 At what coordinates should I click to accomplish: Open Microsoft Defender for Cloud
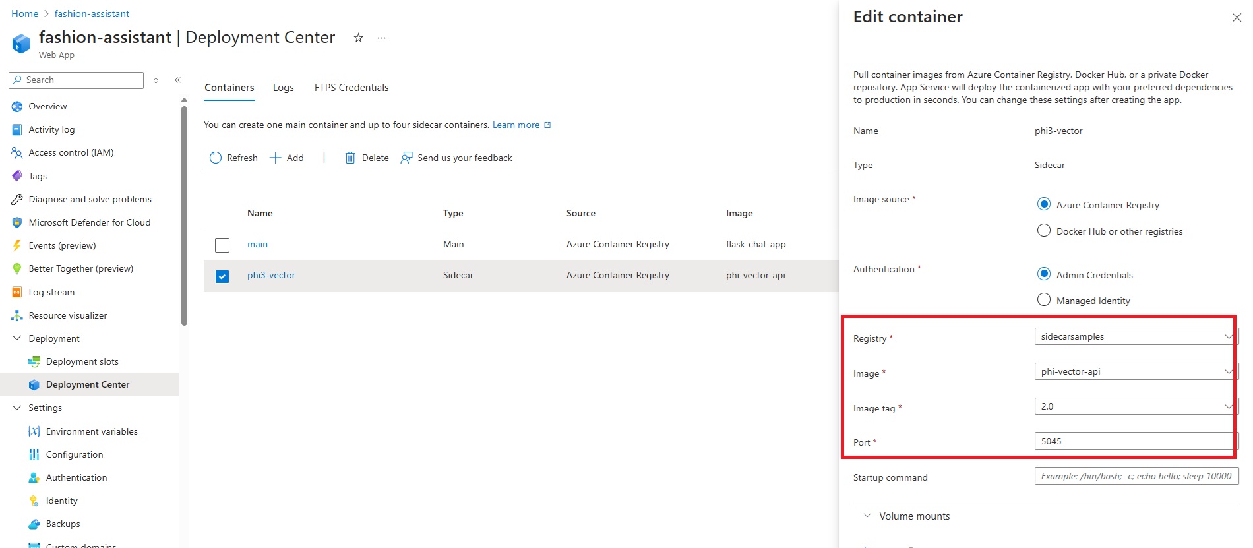pos(89,222)
